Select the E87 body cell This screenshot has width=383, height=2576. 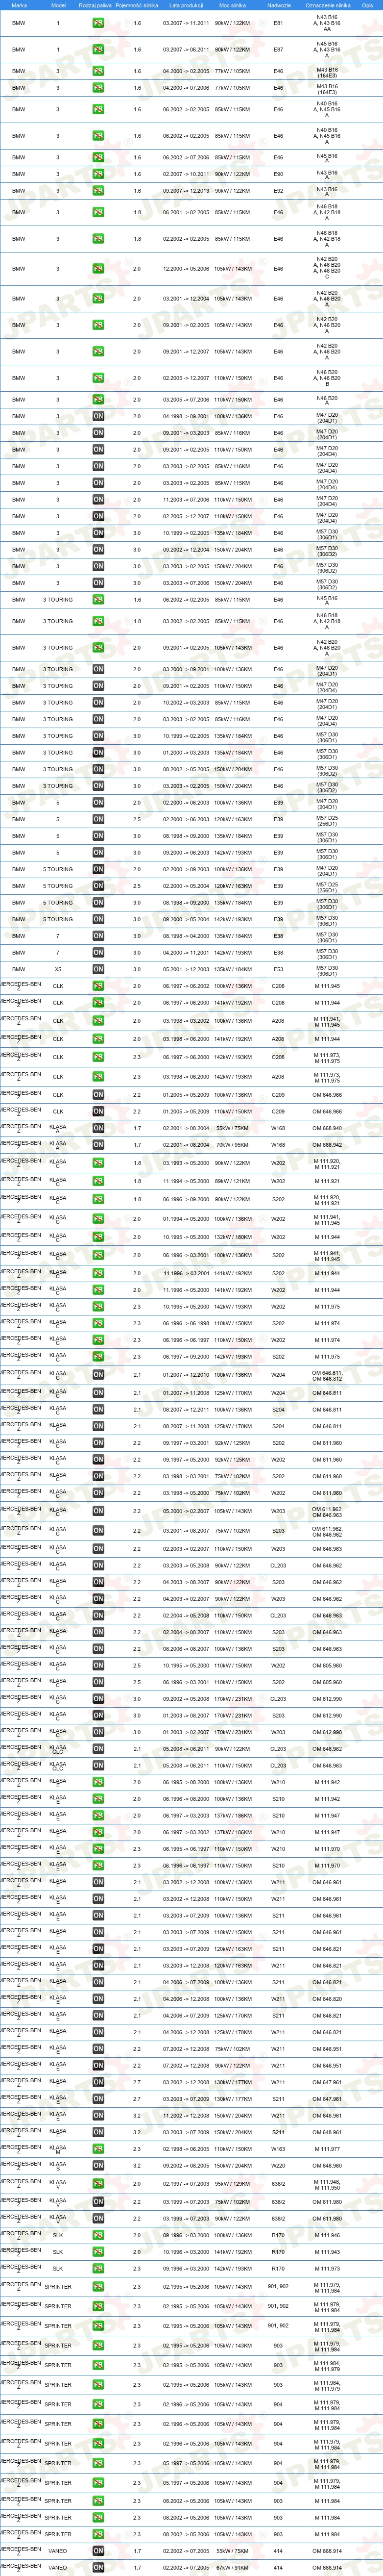(278, 50)
